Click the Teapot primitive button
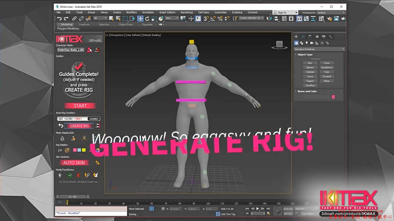This screenshot has width=394, height=221. coord(310,81)
